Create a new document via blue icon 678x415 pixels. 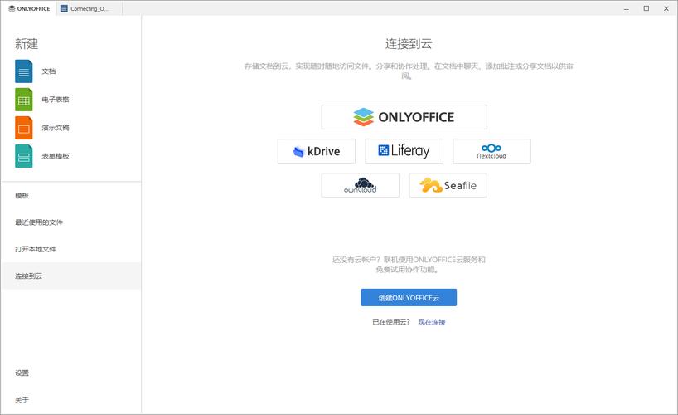pos(24,71)
